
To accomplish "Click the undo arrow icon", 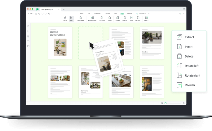I will tap(42, 14).
